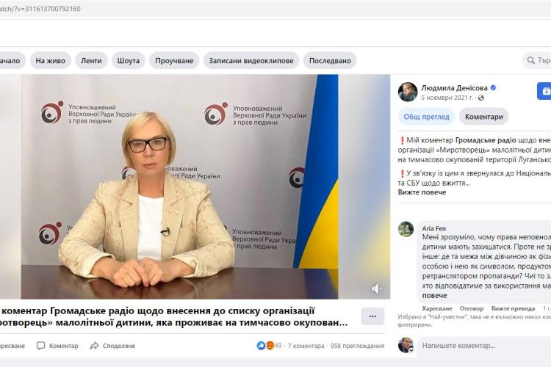Image resolution: width=551 pixels, height=367 pixels.
Task: Select the Общ преглед tab
Action: [426, 117]
